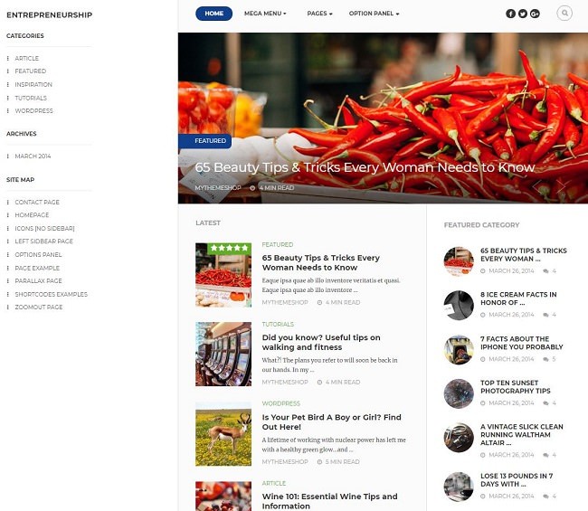Expand the Option Panel dropdown
Screen dimensions: 588x511
pyautogui.click(x=374, y=14)
